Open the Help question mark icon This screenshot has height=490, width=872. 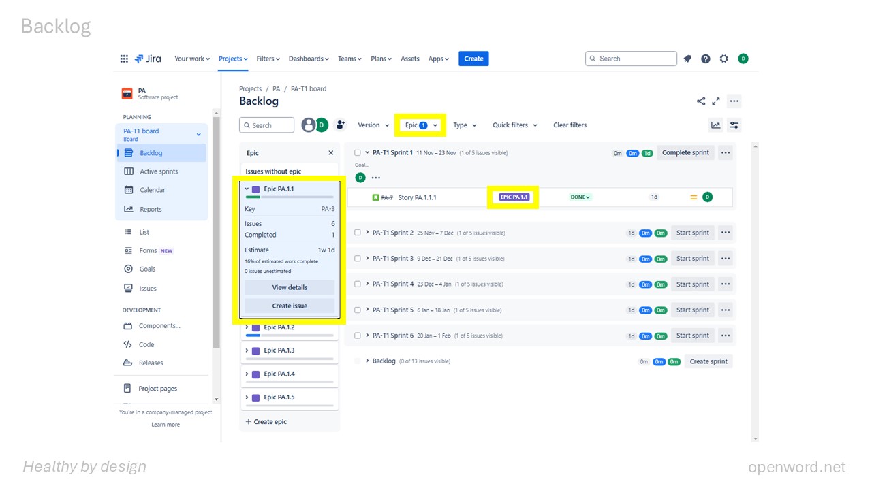(706, 59)
